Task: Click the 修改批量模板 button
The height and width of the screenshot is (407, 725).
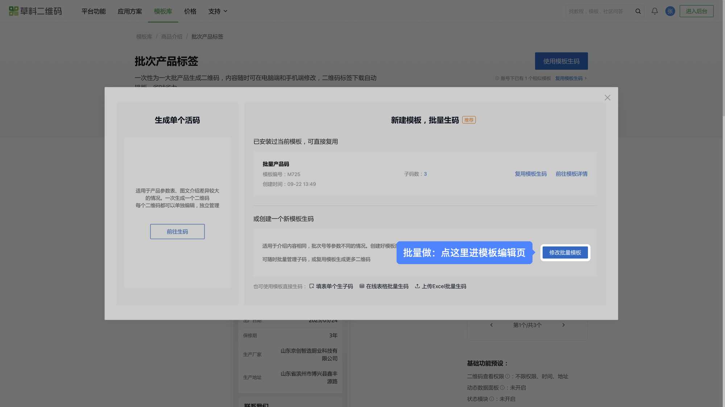Action: pos(565,253)
